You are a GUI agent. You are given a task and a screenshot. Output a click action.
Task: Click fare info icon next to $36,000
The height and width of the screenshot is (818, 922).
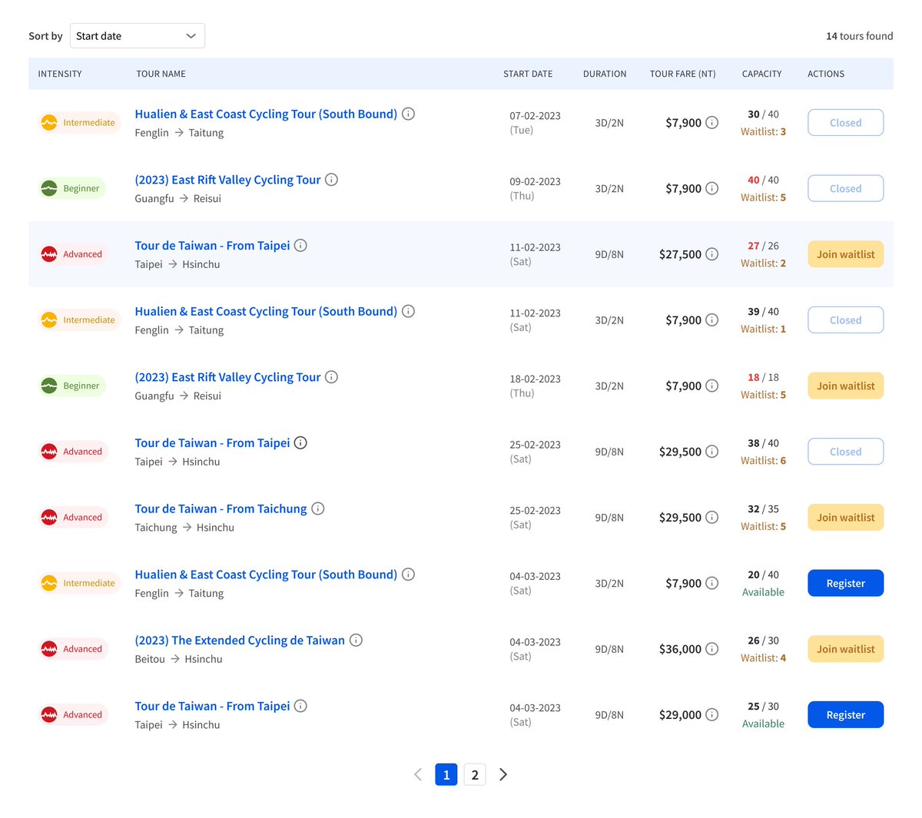[x=712, y=649]
